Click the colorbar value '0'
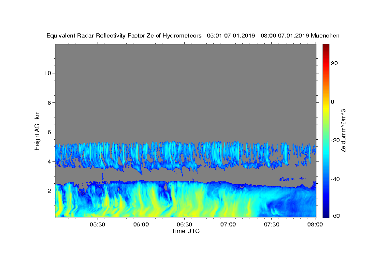This screenshot has width=391, height=261. (332, 102)
